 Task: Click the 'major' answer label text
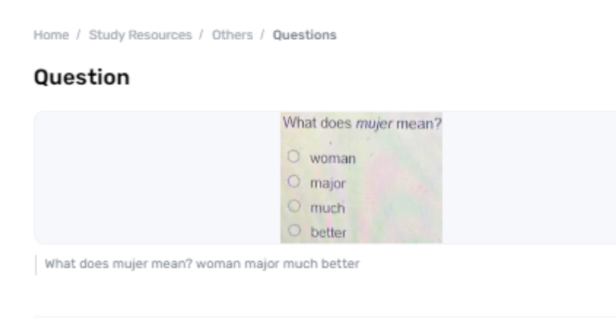coord(328,183)
